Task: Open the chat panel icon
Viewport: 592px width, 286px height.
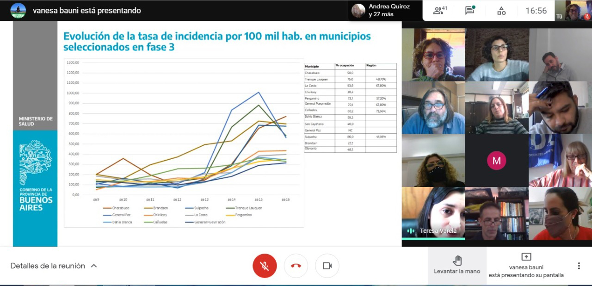Action: [470, 11]
